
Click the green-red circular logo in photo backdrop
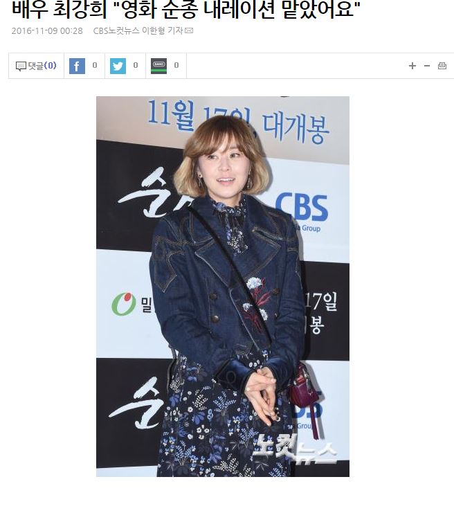(124, 304)
